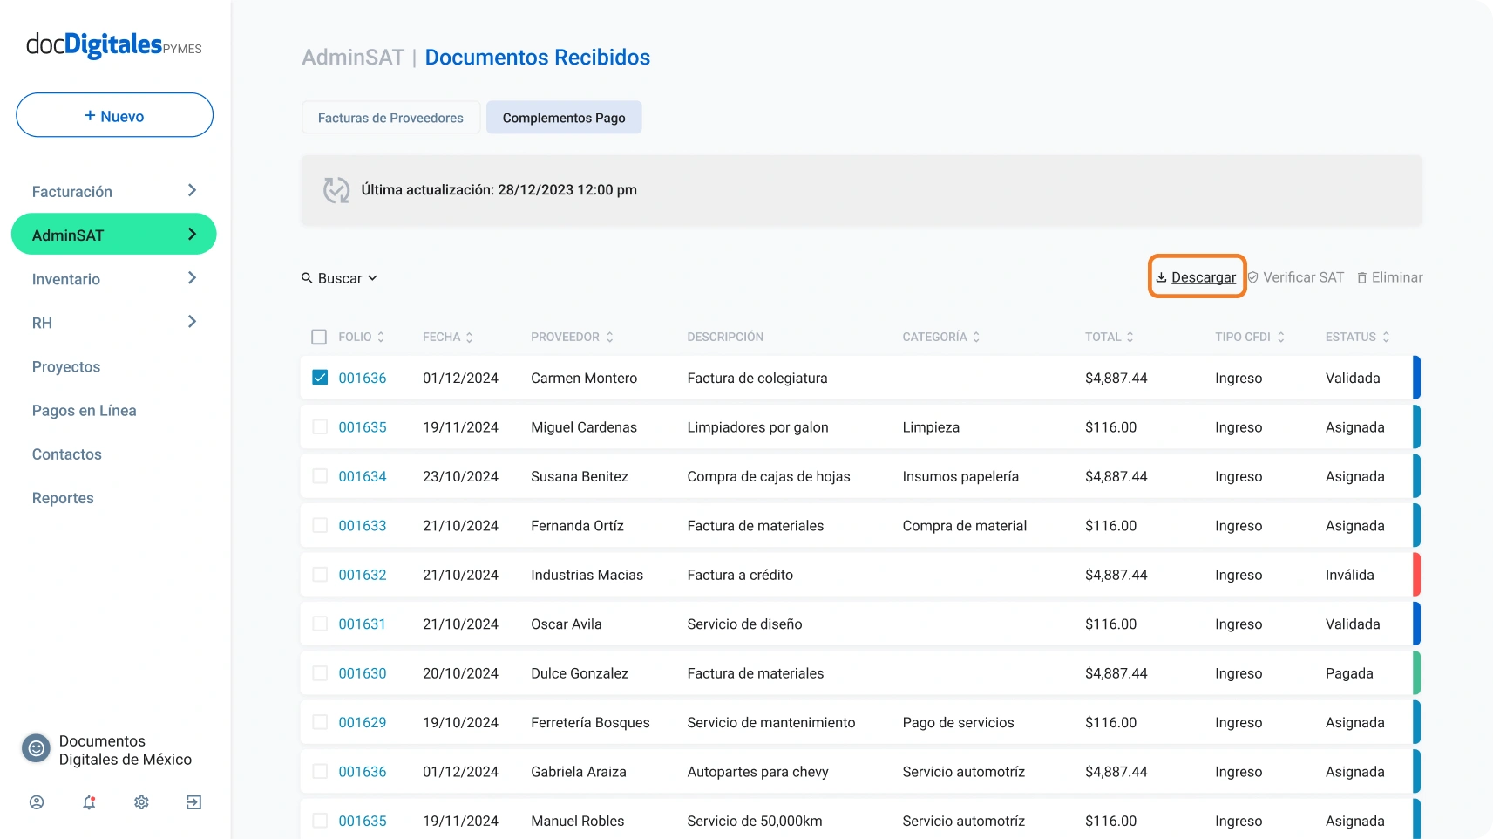
Task: Open folio 001632 link
Action: (x=363, y=575)
